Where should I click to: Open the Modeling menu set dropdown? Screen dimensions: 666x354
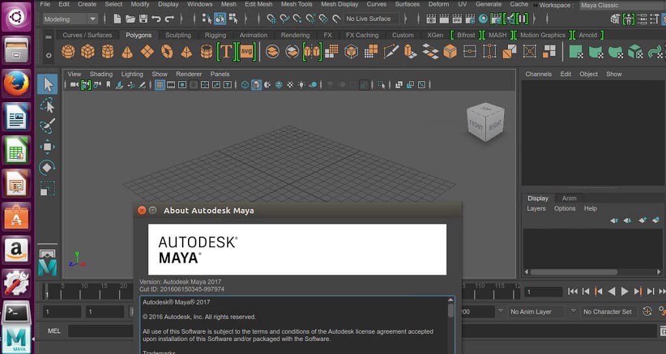(x=70, y=19)
